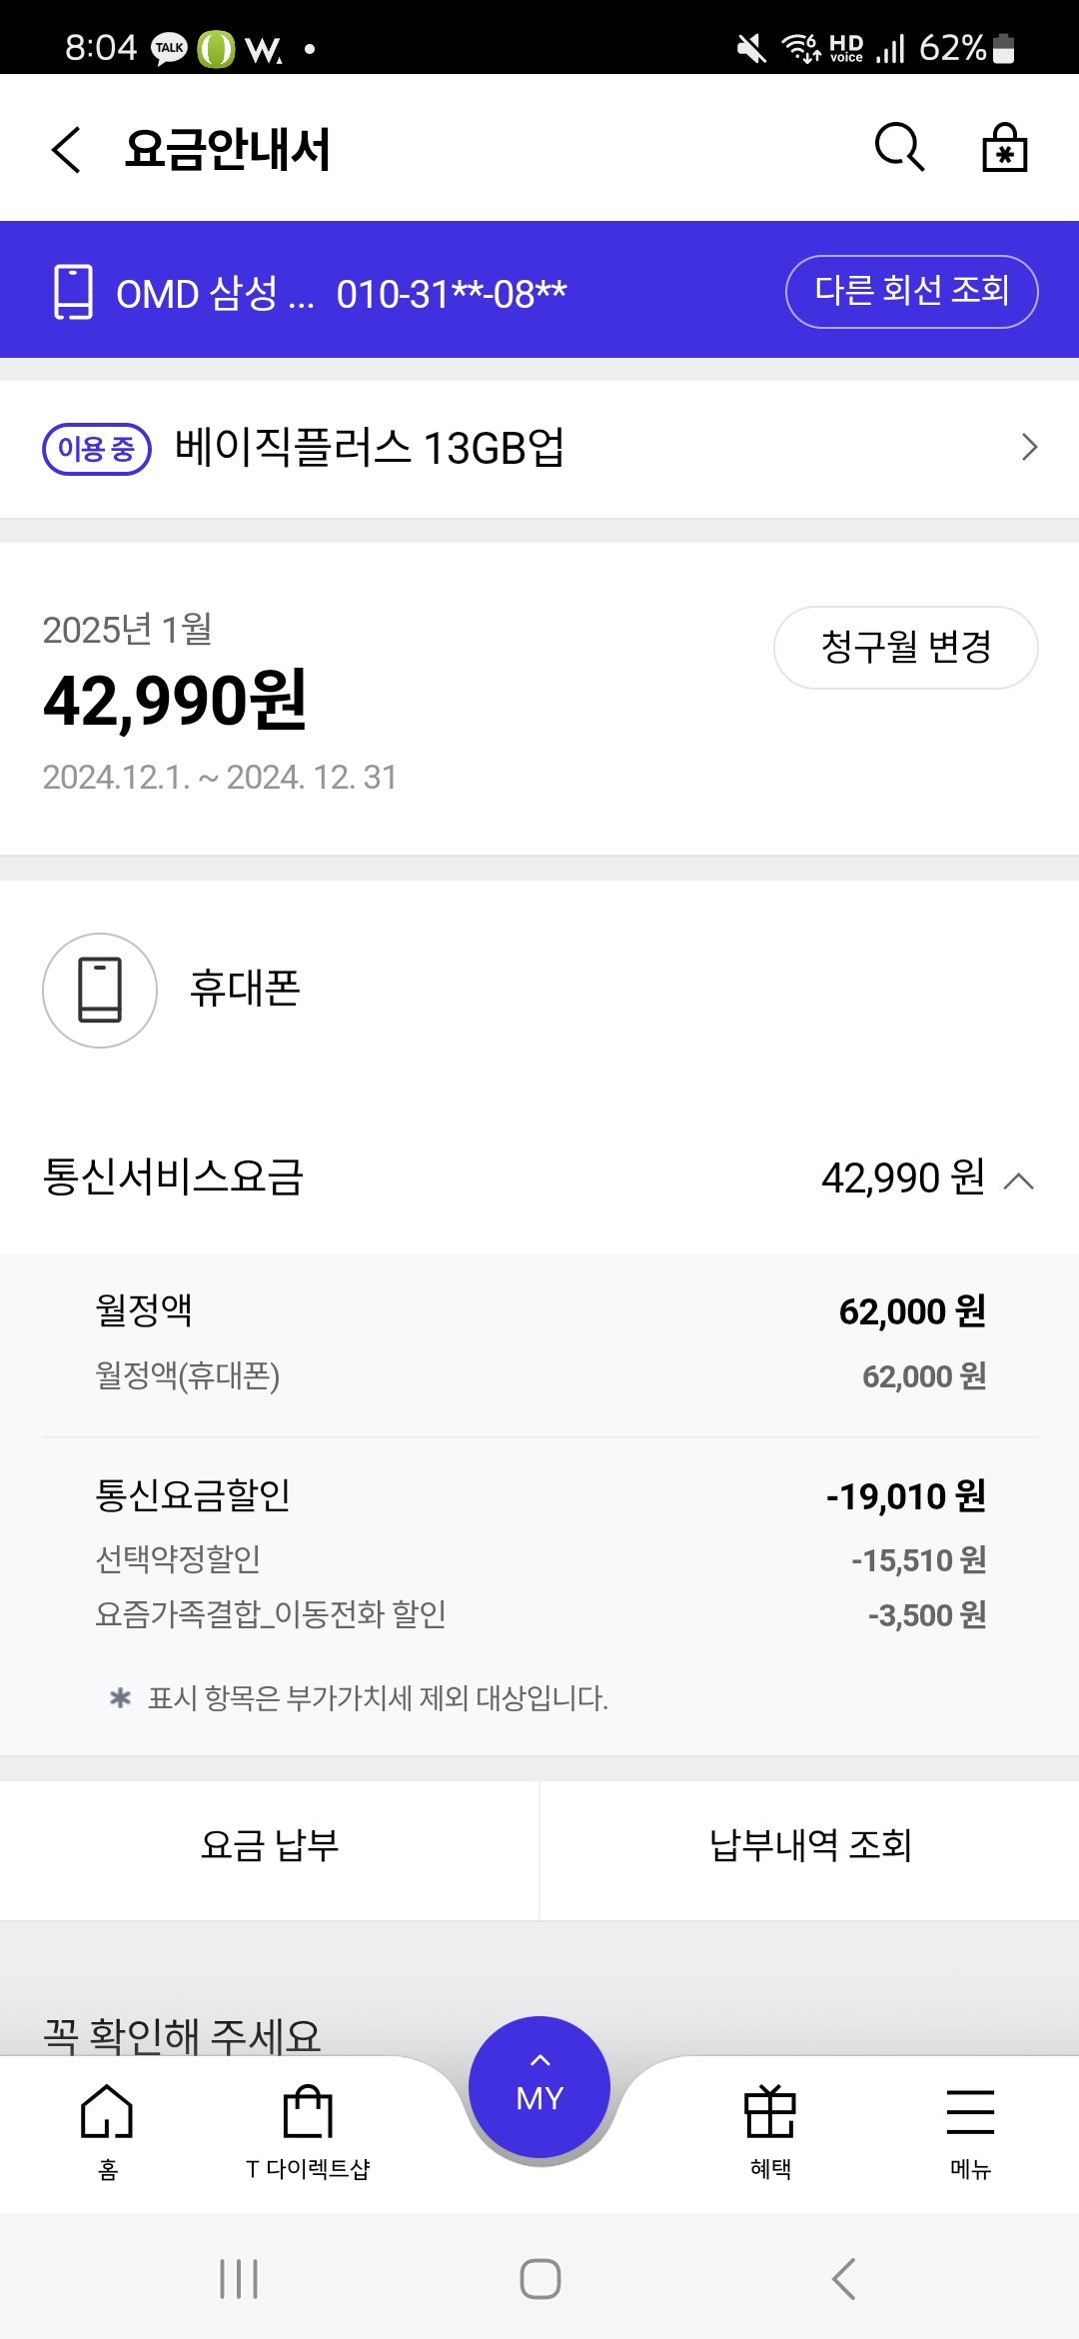Tap the masked phone number 010-31**-08**
1079x2339 pixels.
452,294
